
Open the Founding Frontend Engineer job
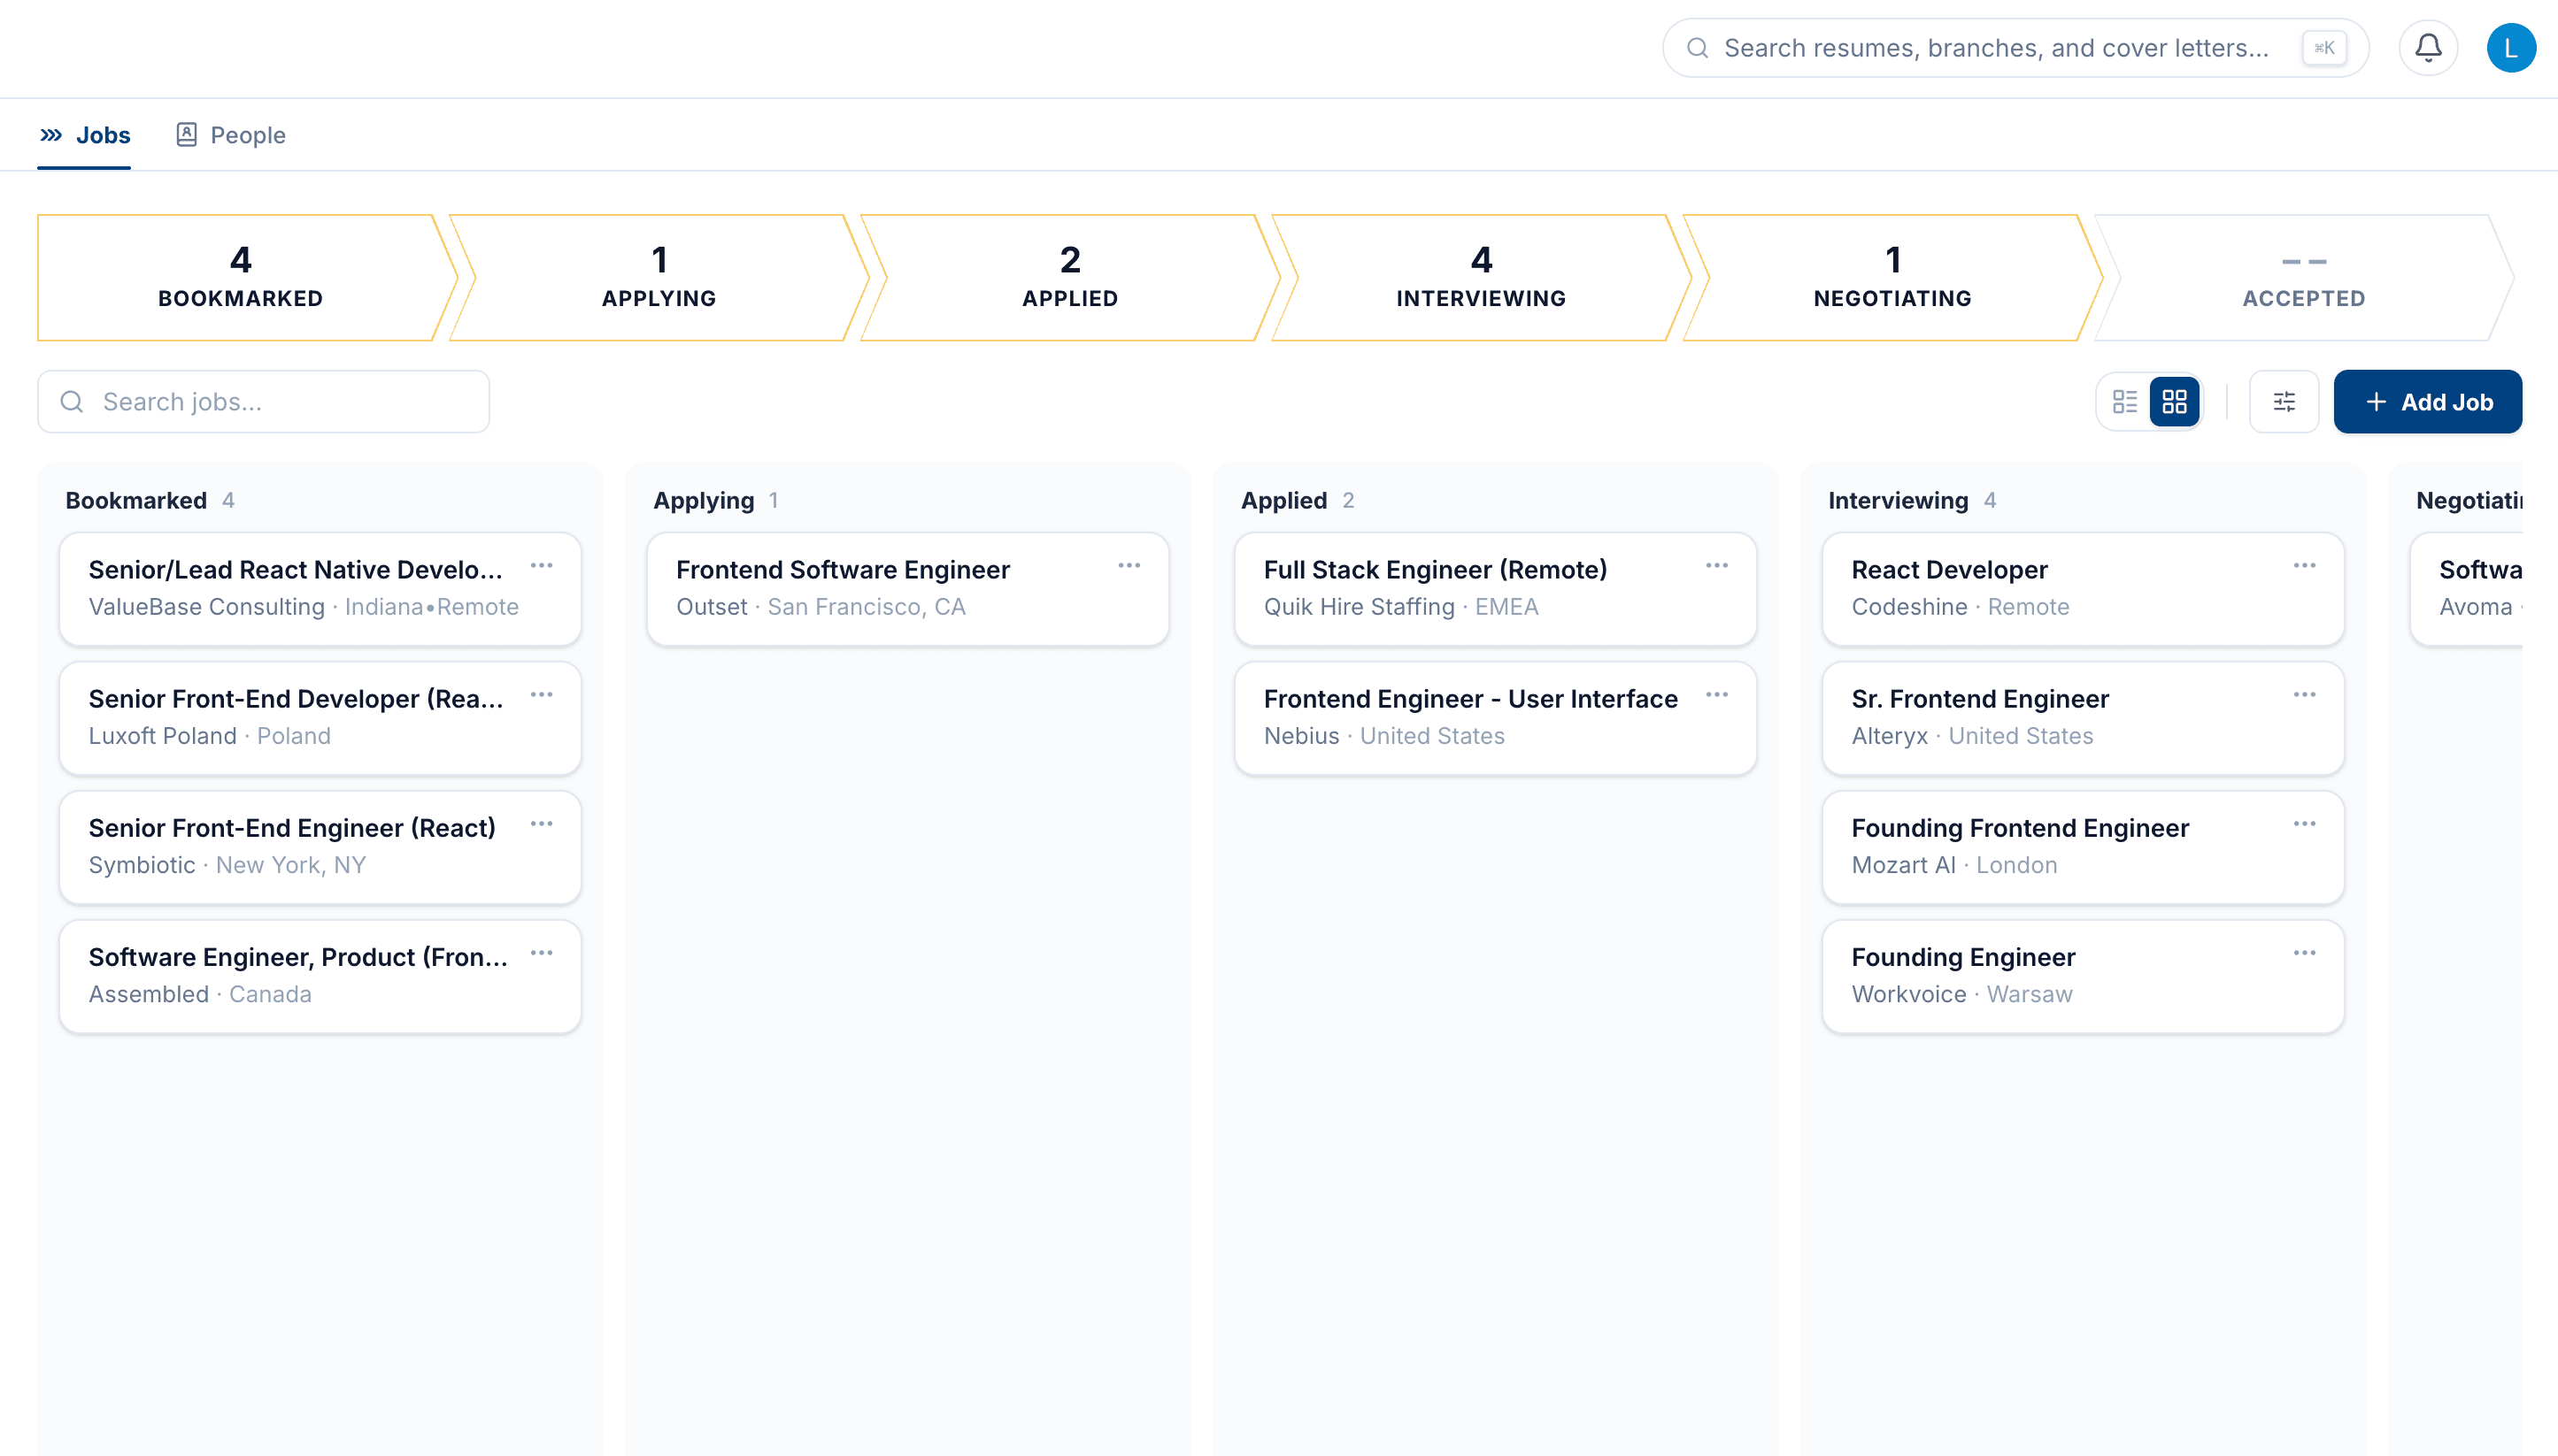coord(2083,847)
